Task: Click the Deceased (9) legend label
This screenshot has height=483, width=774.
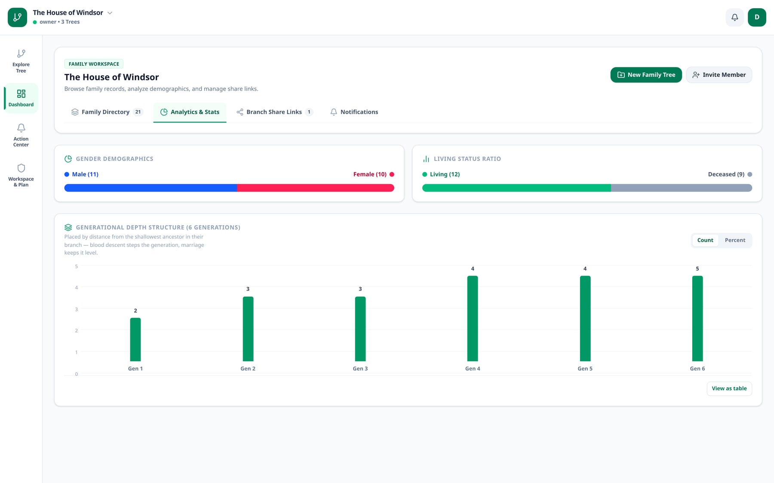Action: 726,174
